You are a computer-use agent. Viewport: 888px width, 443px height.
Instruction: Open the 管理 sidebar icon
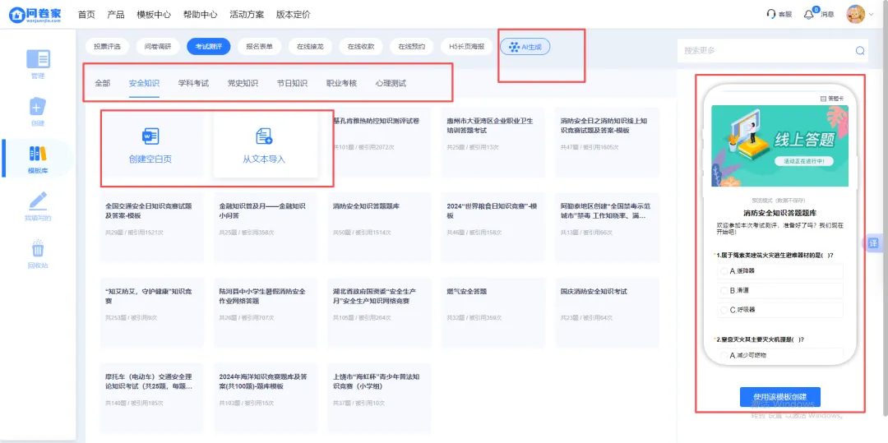tap(38, 59)
